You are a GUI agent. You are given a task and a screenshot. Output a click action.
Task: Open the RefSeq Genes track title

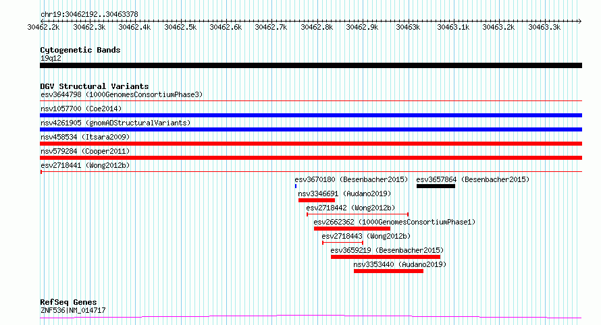click(x=68, y=302)
